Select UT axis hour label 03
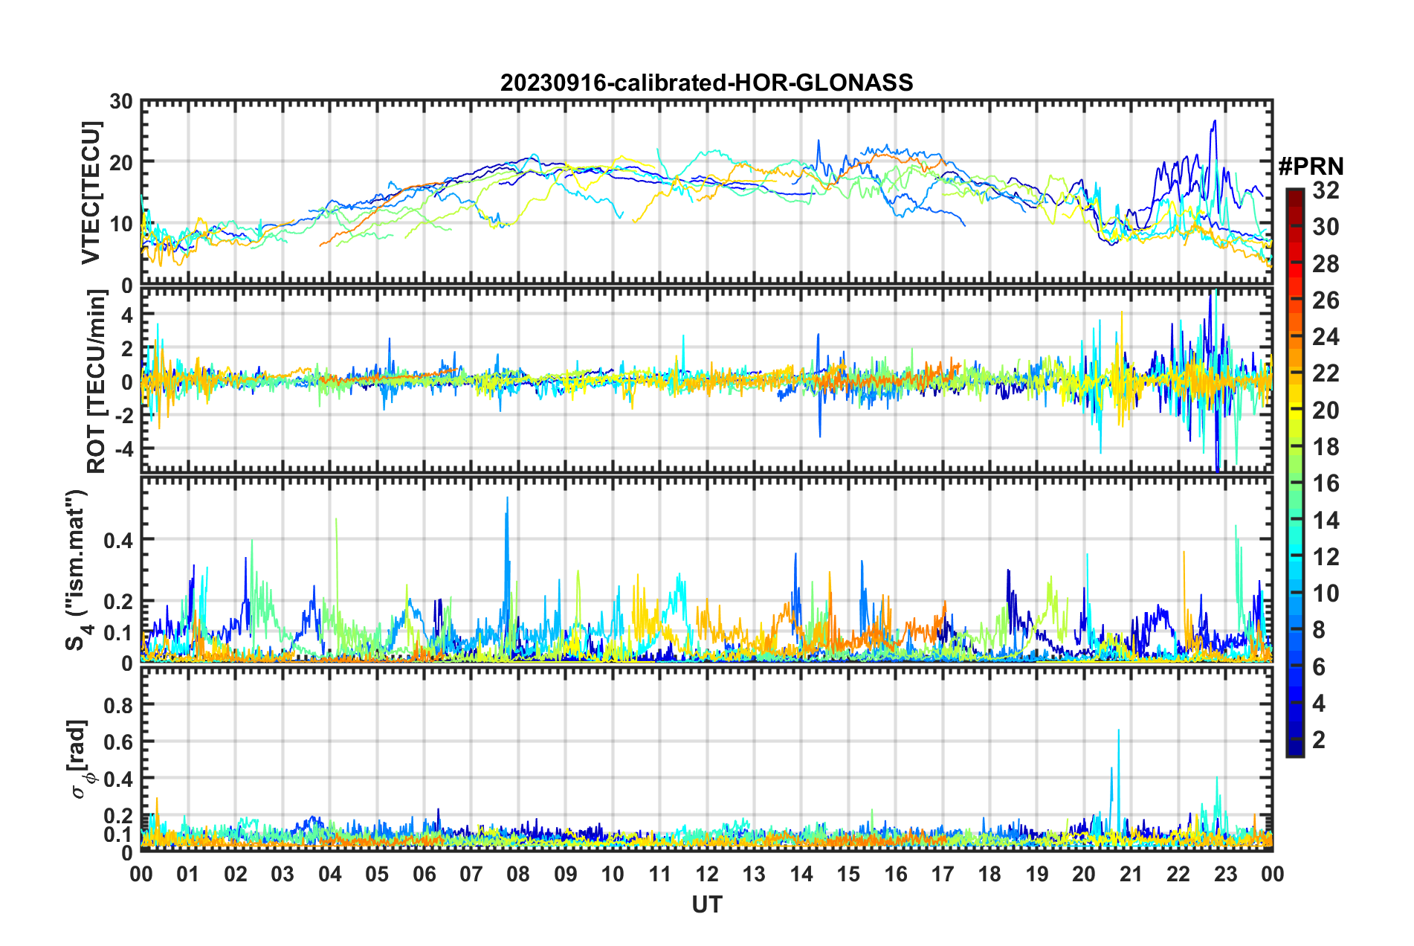The height and width of the screenshot is (946, 1414). (x=283, y=874)
